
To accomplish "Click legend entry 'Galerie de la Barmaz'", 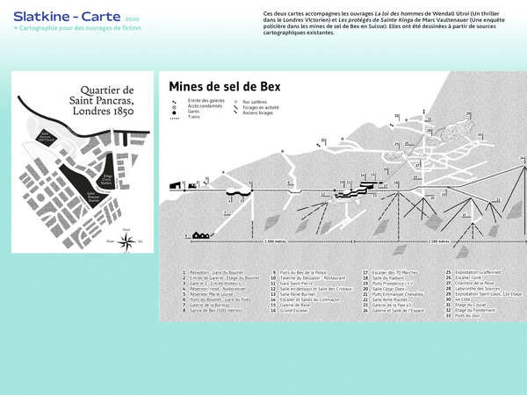I will [x=210, y=305].
